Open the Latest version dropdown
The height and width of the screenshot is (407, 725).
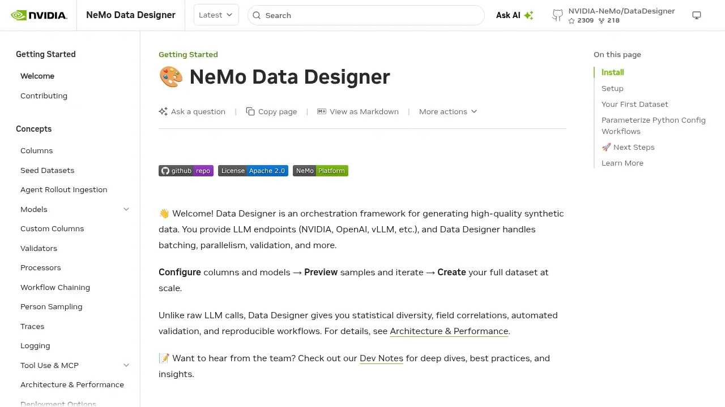click(216, 15)
